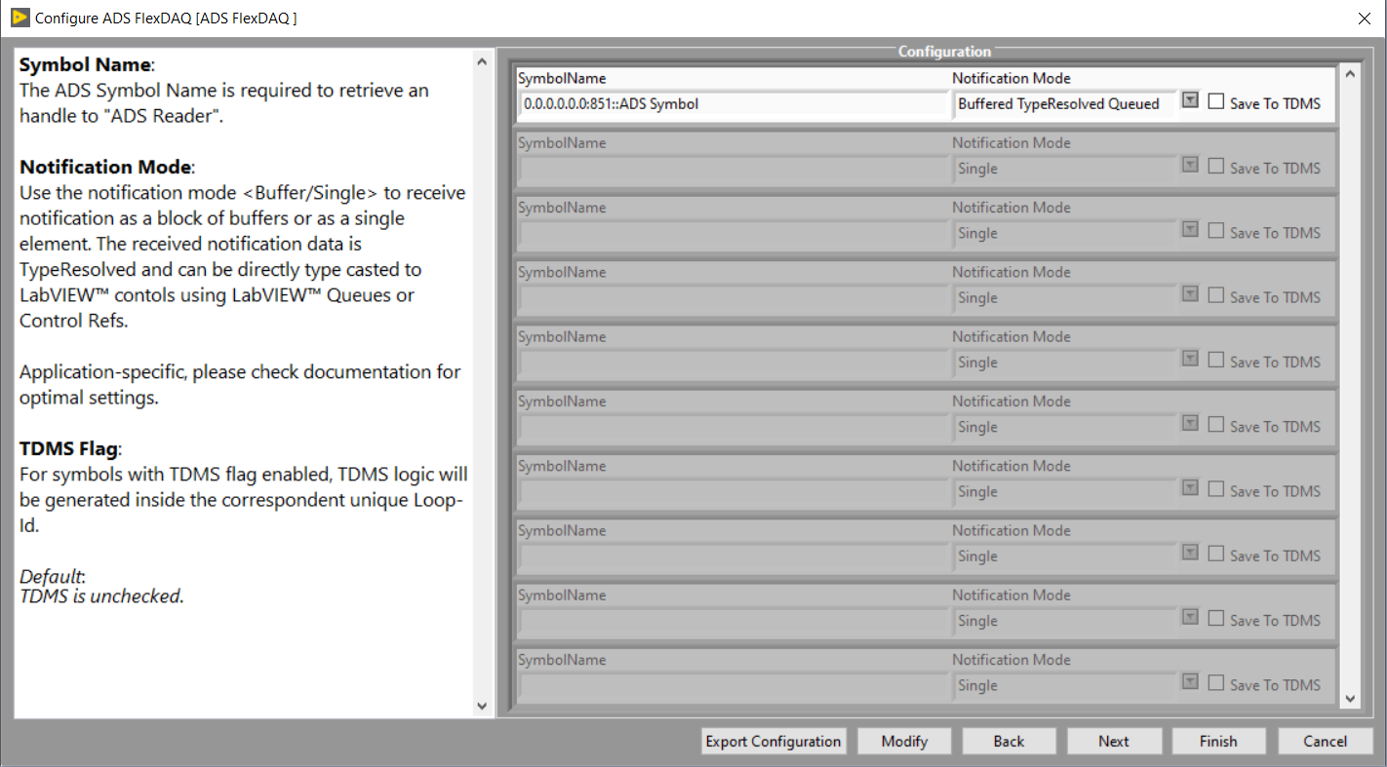Click the Symbol Name help heading
The image size is (1387, 767).
(86, 65)
